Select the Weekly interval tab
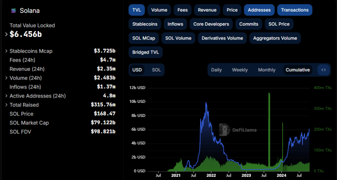This screenshot has height=180, width=337. 240,70
